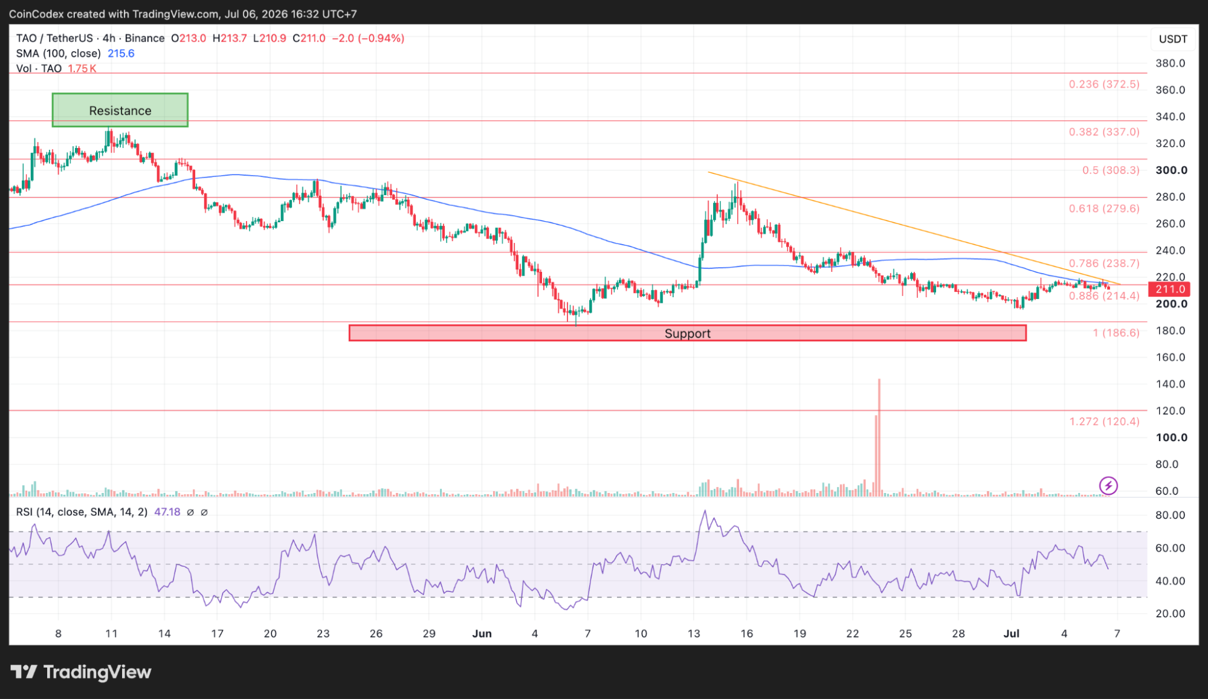Click the USDT currency label
The height and width of the screenshot is (699, 1208).
(x=1173, y=39)
